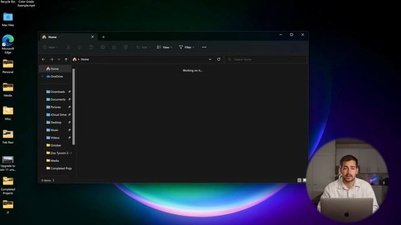Click the Search Home input field
Viewport: 401px width, 225px height.
tap(266, 59)
